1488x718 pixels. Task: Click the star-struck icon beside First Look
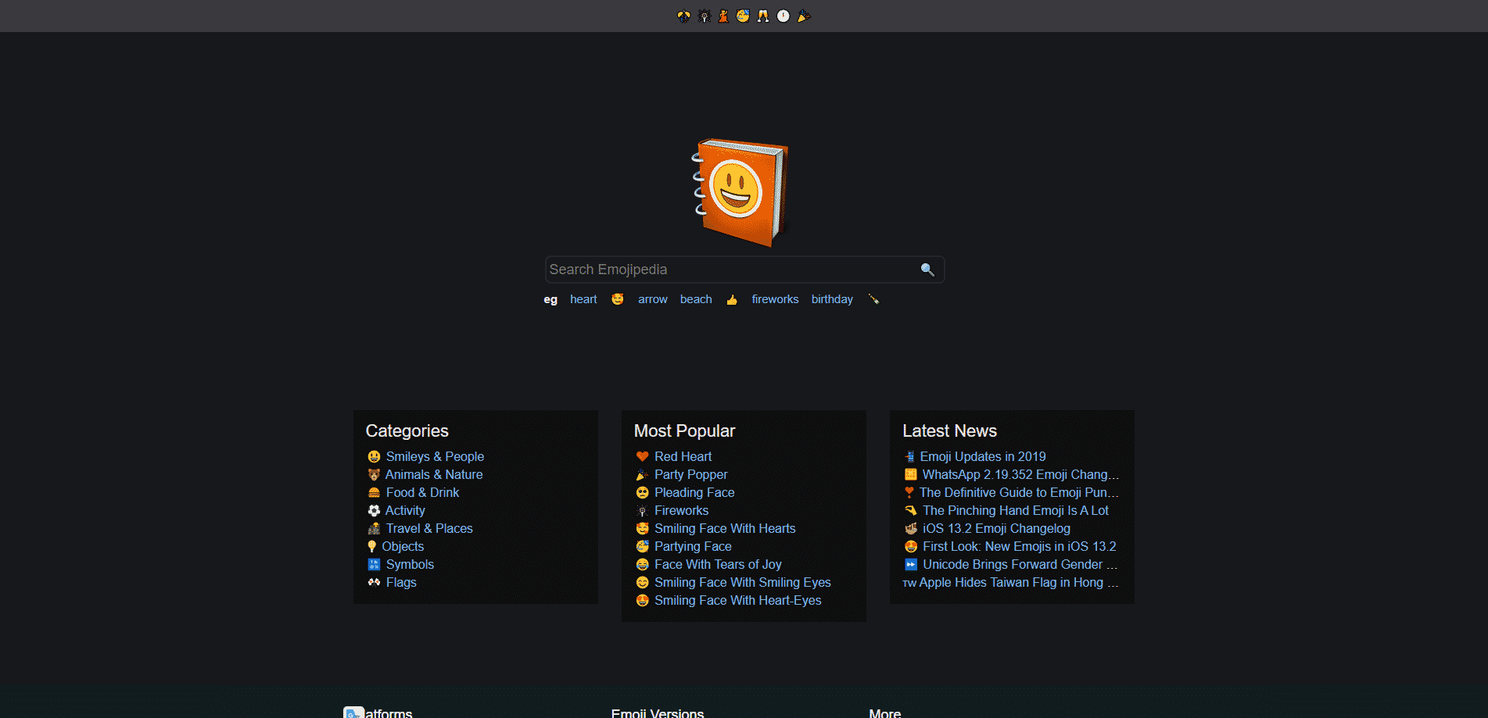pyautogui.click(x=910, y=546)
